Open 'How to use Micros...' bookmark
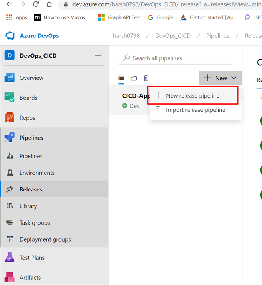 pos(61,17)
